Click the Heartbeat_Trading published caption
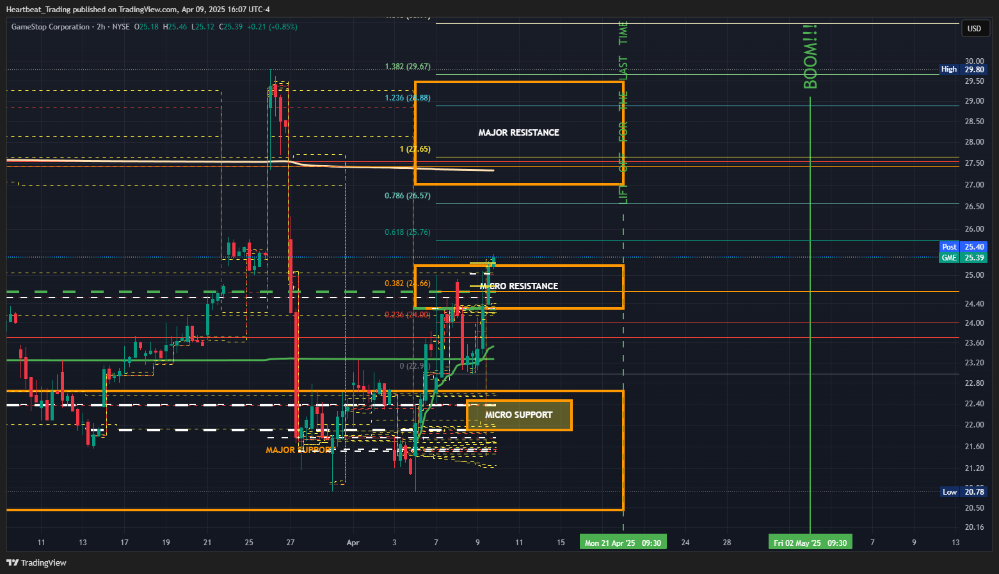This screenshot has width=999, height=574. click(138, 9)
